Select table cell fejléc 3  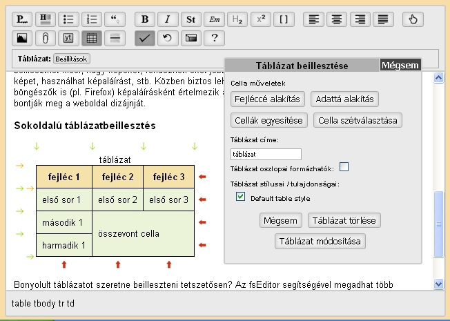pos(168,177)
